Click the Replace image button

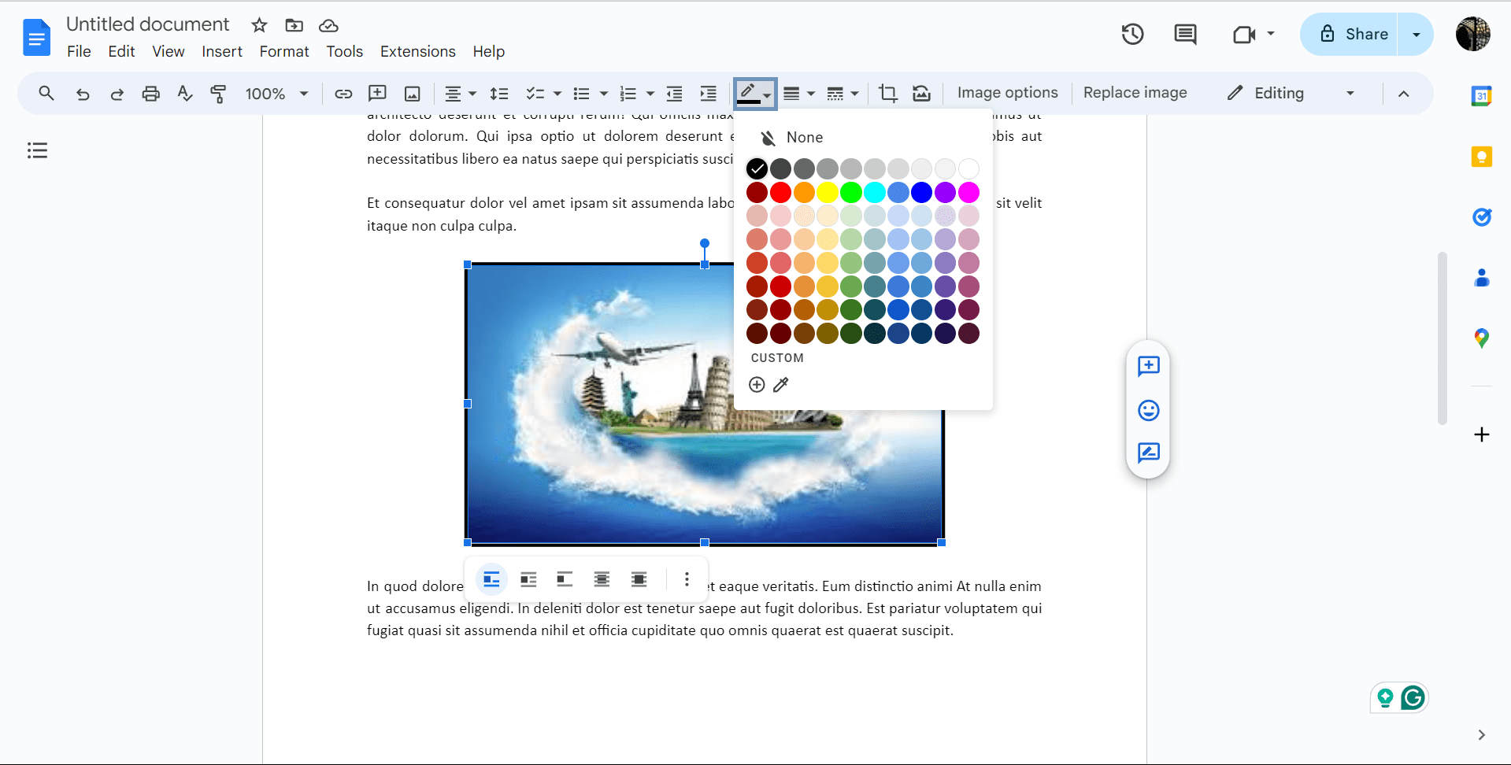coord(1135,93)
